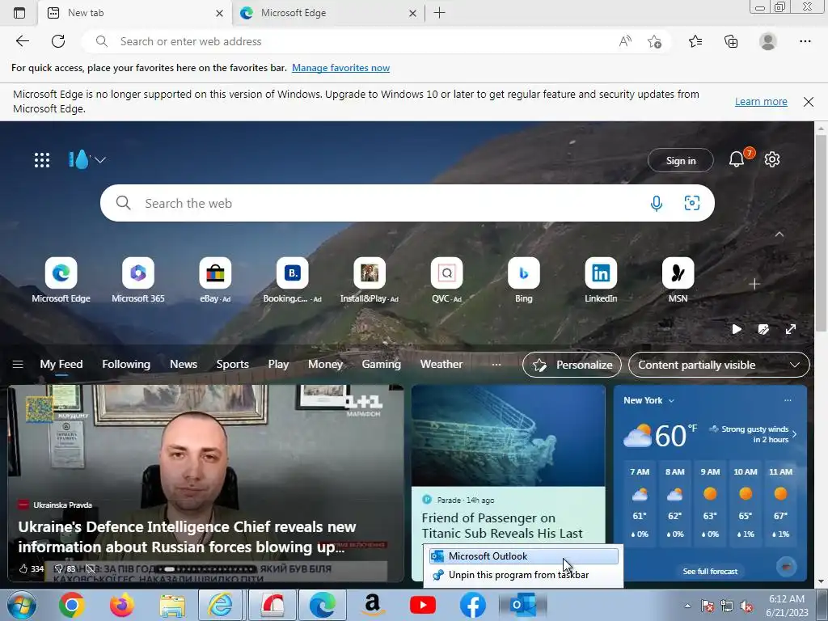Dismiss the unsupported Windows notice

coord(809,101)
